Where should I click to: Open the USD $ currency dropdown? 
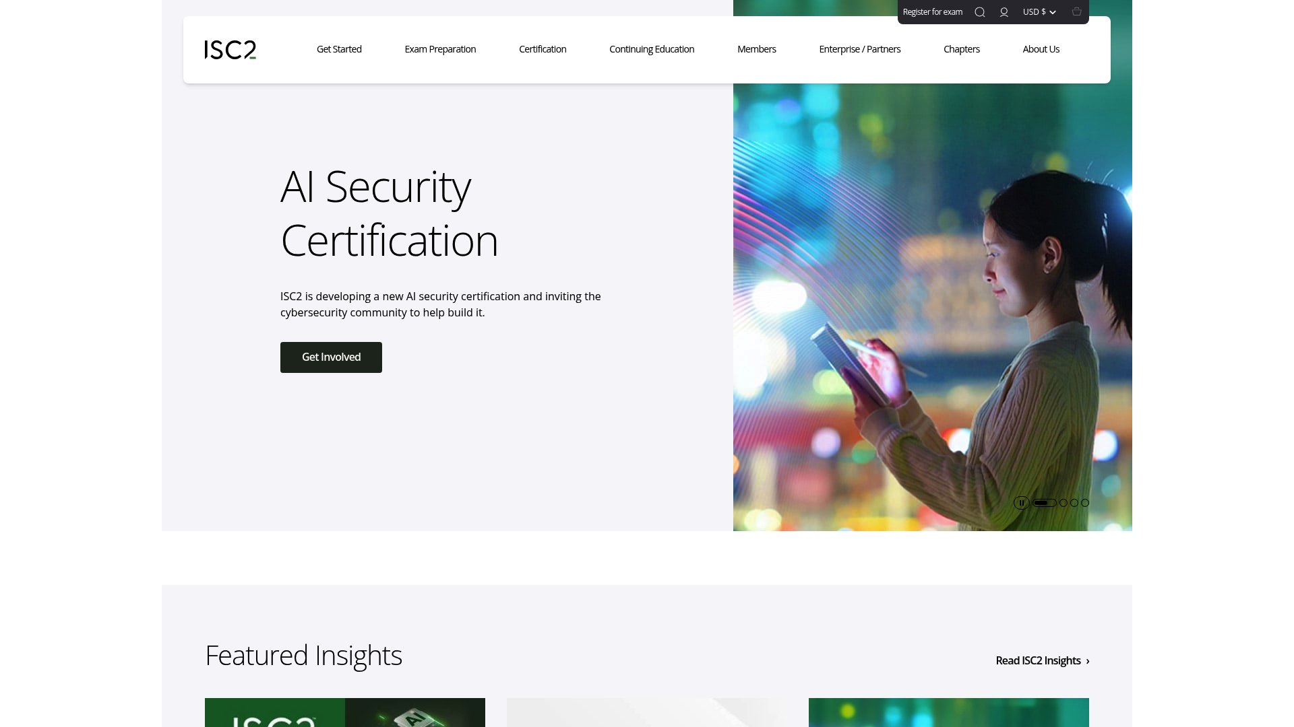pos(1039,12)
